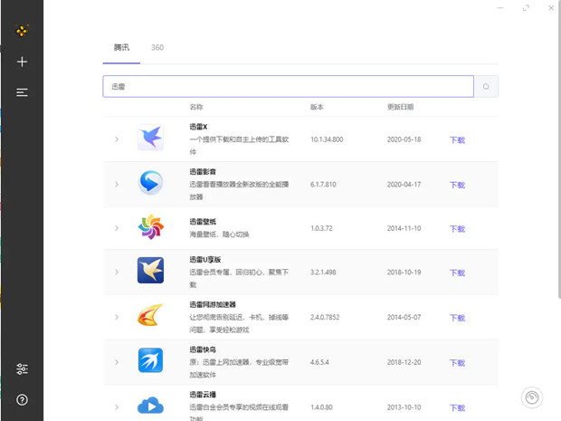Screen dimensions: 561x421
Task: Select the 迅雷网游加速器 title text
Action: [213, 304]
